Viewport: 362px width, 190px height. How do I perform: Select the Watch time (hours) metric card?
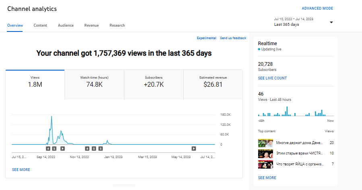pos(94,84)
